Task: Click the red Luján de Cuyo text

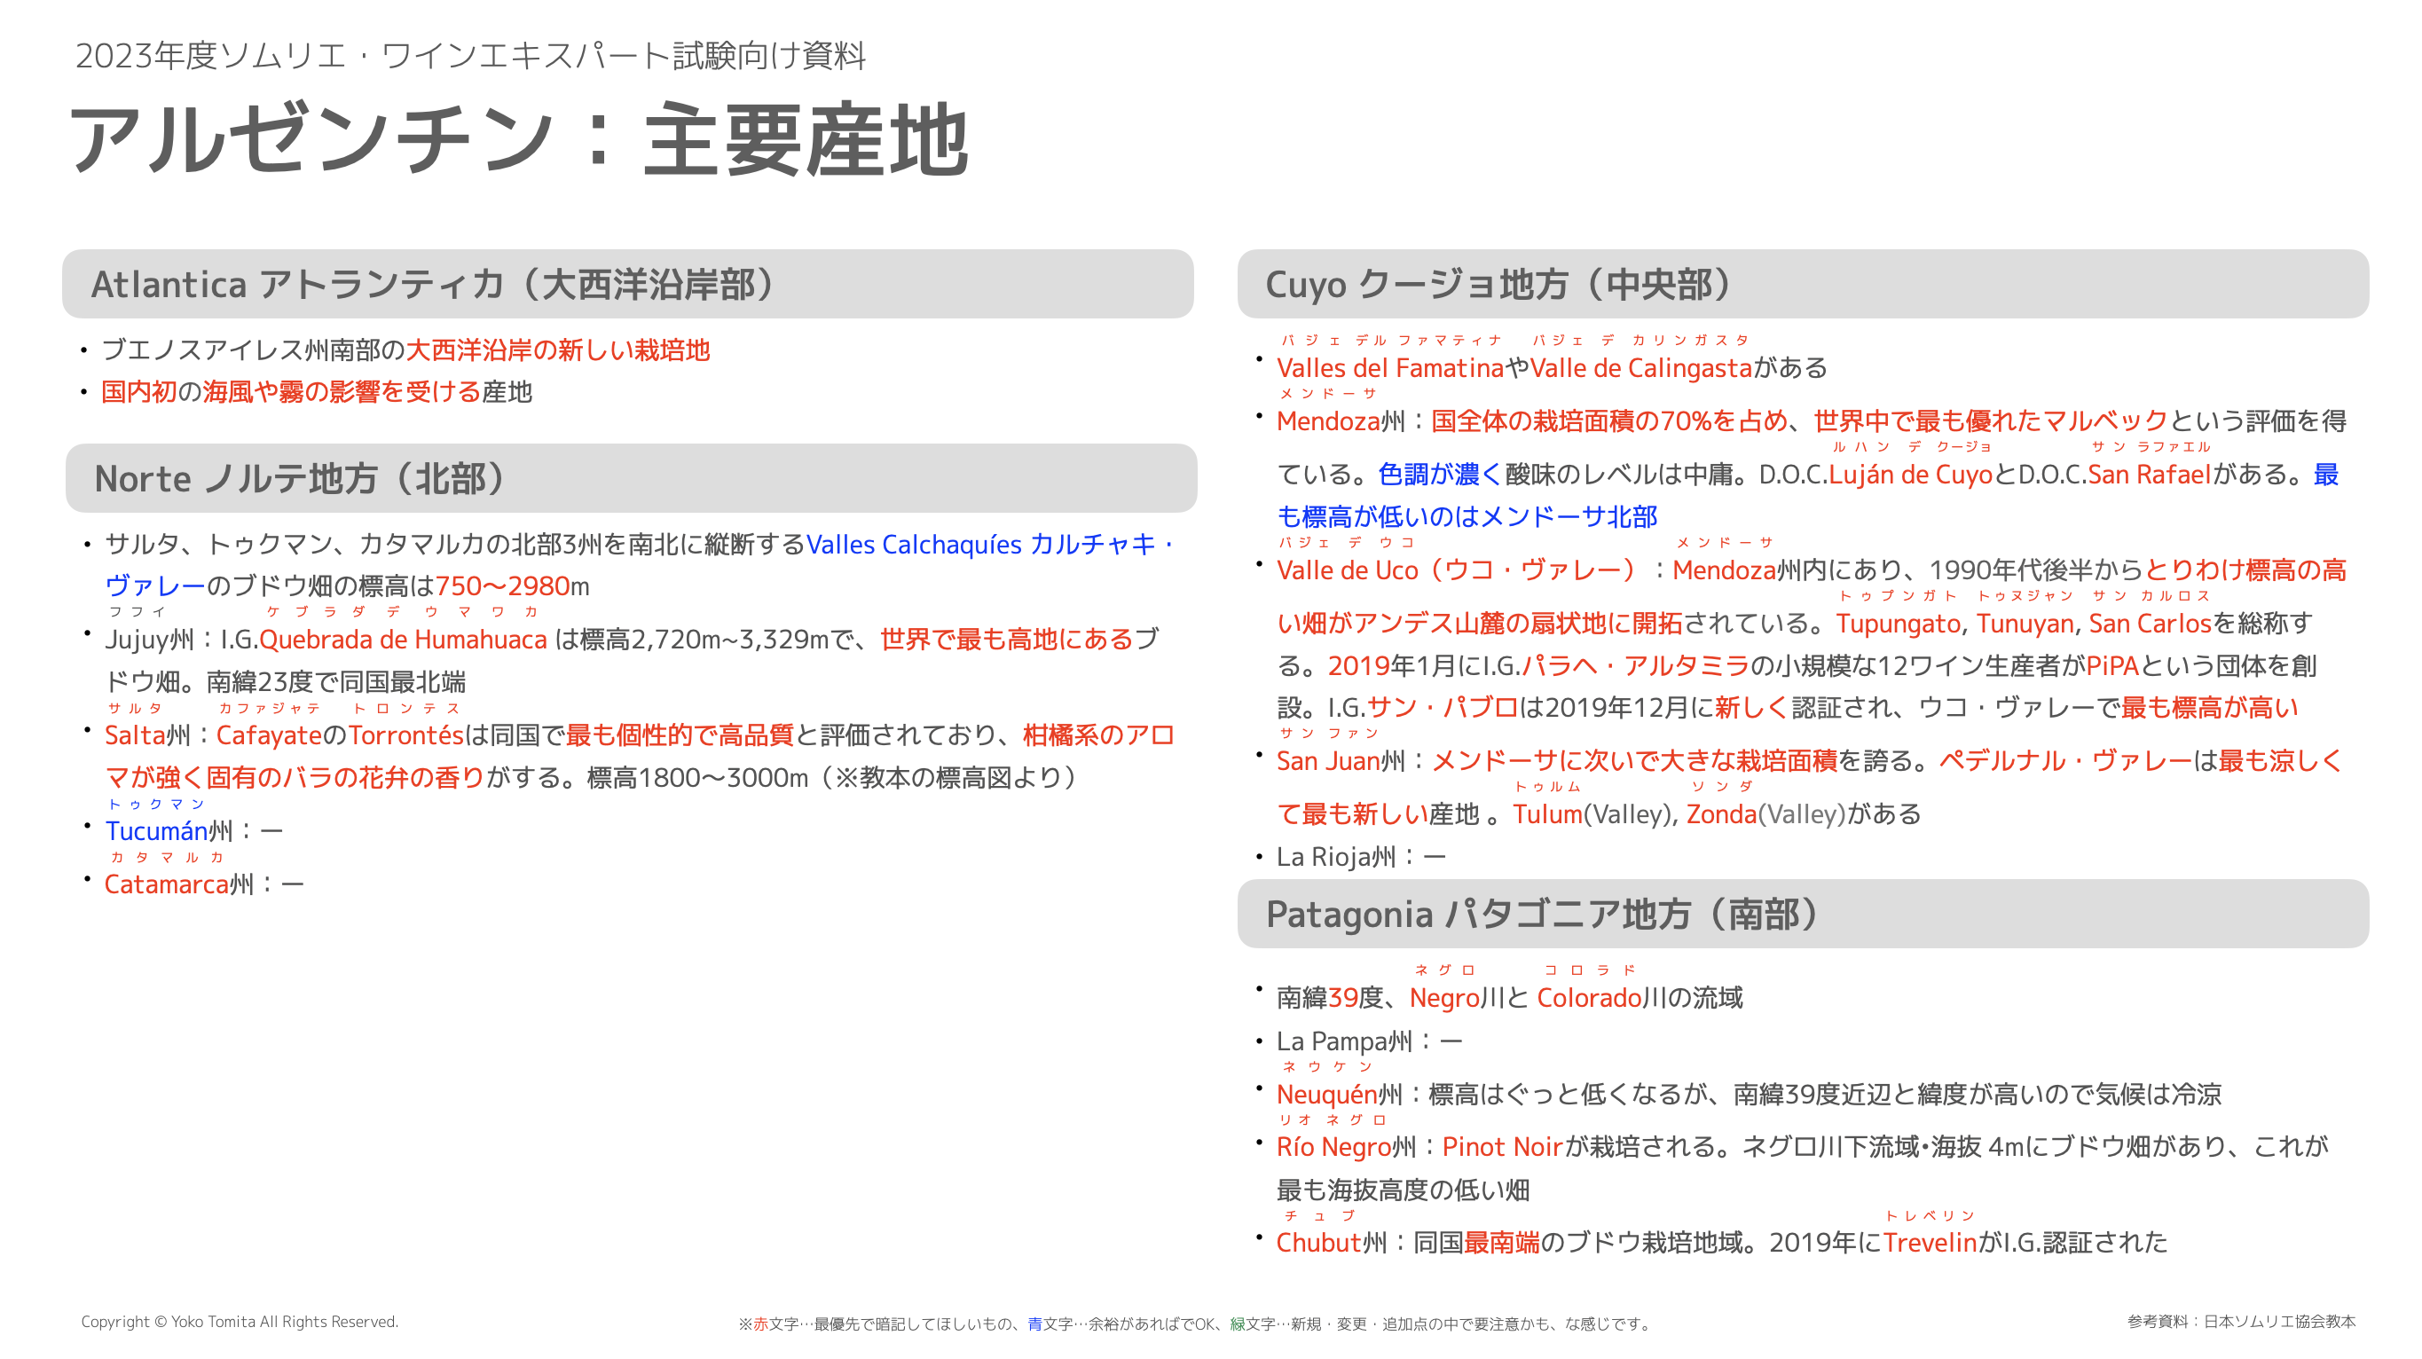Action: coord(1910,475)
